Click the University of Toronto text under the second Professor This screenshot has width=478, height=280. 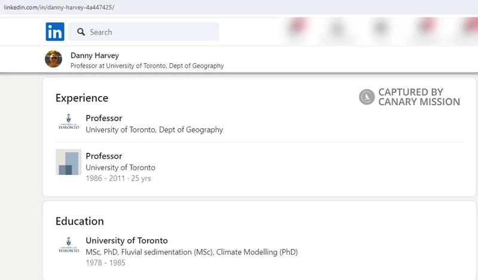click(x=121, y=168)
